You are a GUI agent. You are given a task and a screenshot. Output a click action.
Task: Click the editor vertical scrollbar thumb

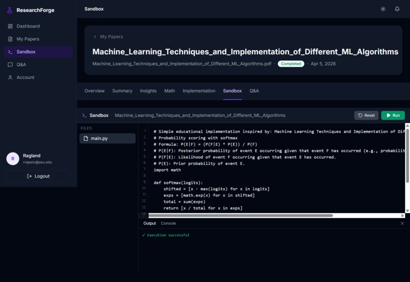[407, 156]
